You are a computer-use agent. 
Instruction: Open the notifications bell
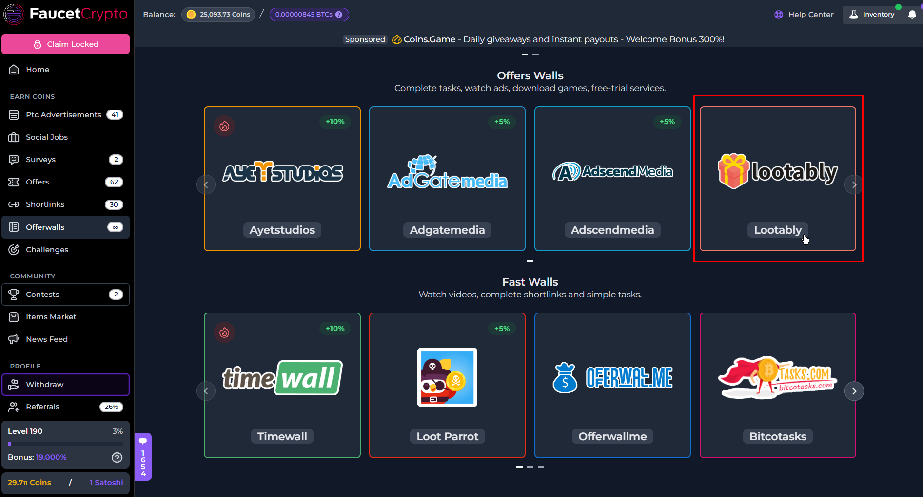click(912, 15)
